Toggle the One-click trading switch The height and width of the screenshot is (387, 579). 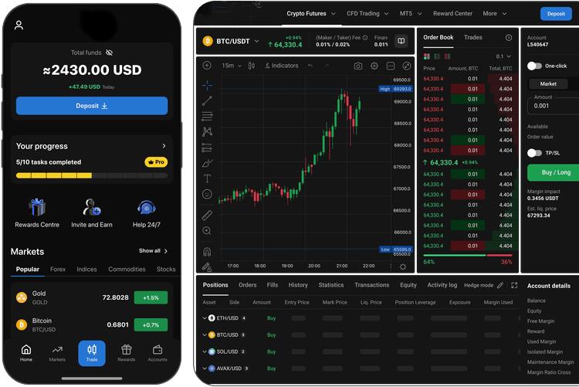pos(534,66)
